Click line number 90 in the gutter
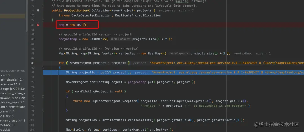304x132 pixels. 33,72
